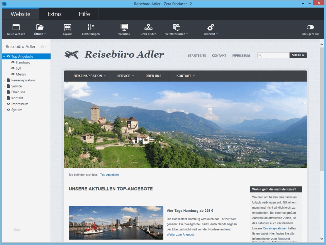Viewport: 326px width, 245px height.
Task: Follow the Top Angebote breadcrumb link
Action: [x=109, y=175]
